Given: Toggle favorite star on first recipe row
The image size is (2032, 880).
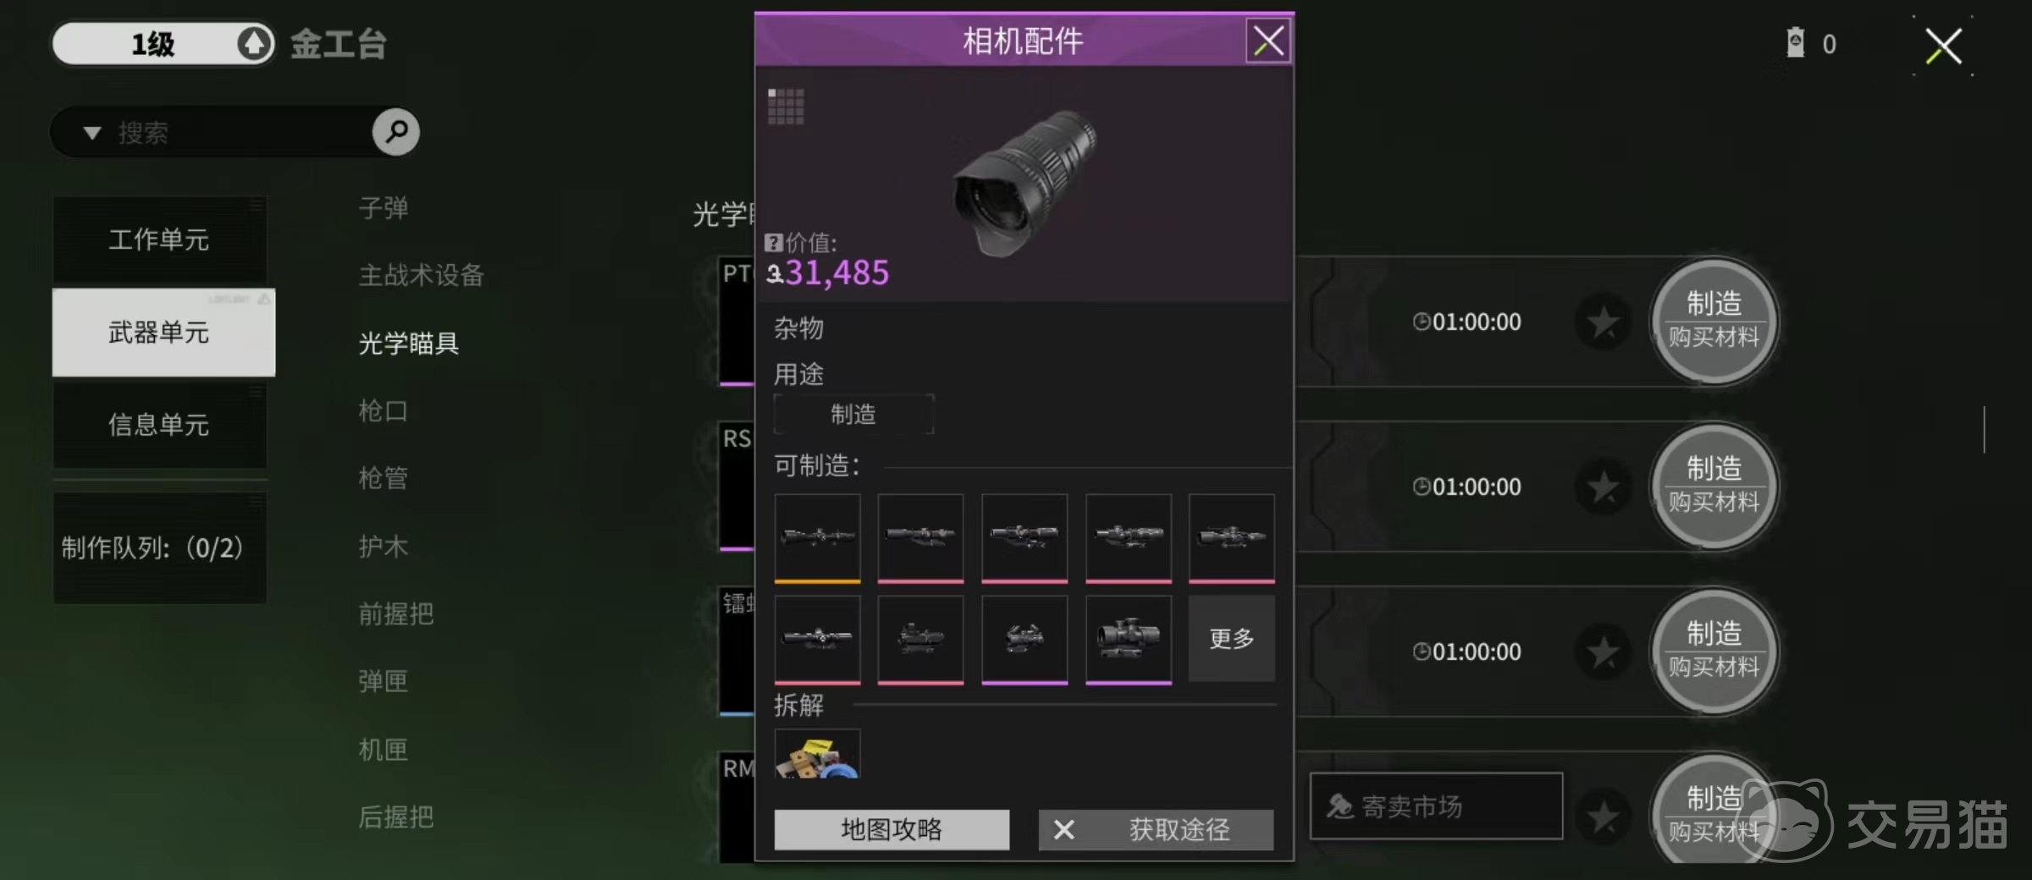Looking at the screenshot, I should pyautogui.click(x=1603, y=322).
